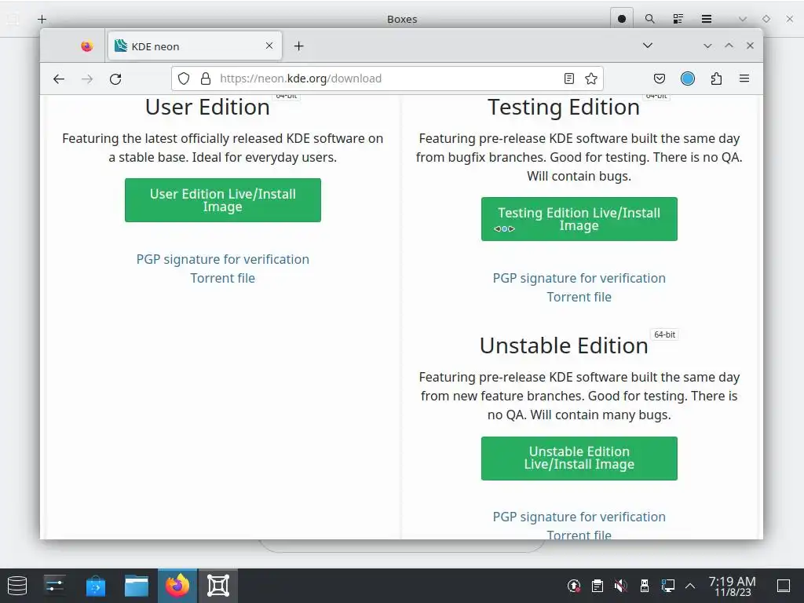Switch to Firefox in taskbar
The height and width of the screenshot is (603, 804).
point(177,586)
